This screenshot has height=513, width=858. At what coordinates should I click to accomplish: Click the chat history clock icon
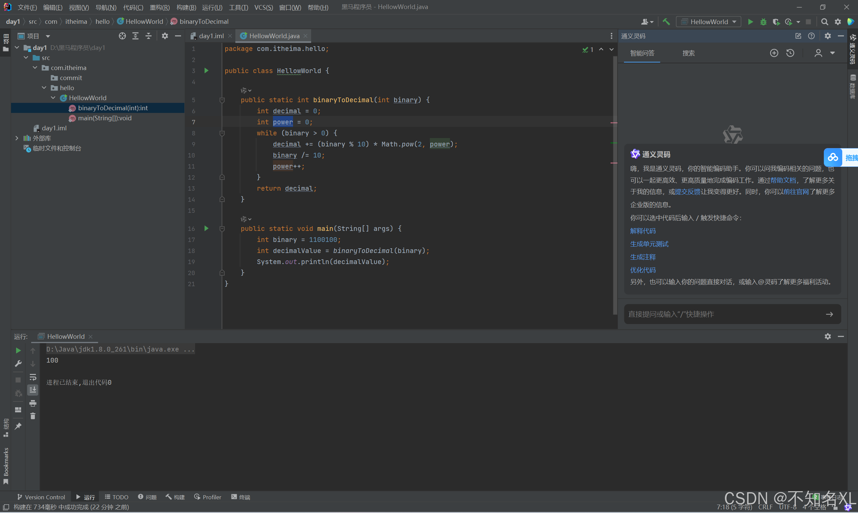[x=790, y=53]
